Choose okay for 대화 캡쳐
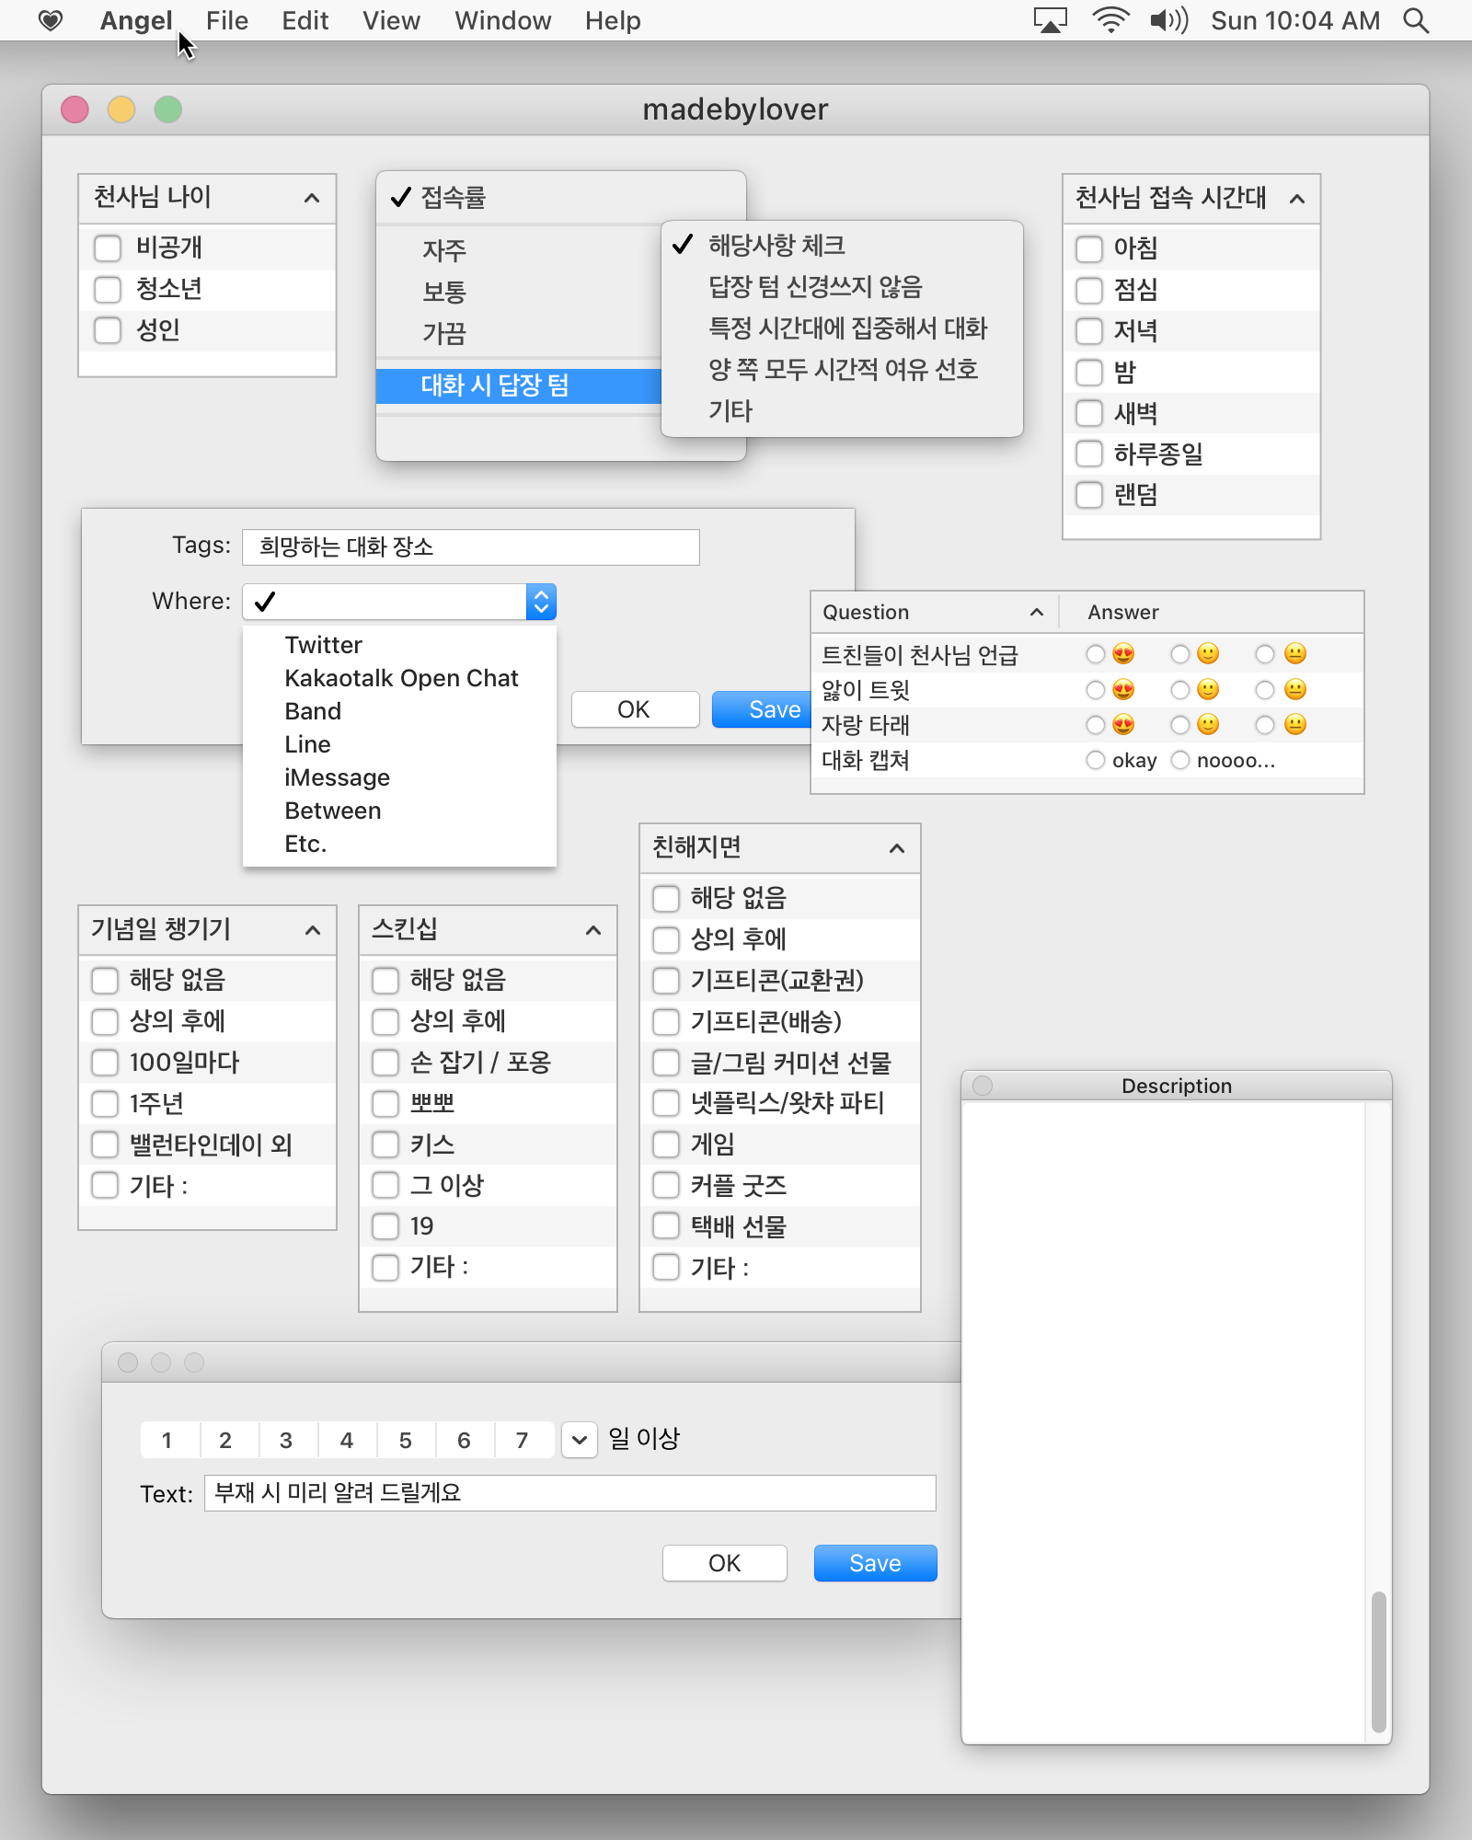 pos(1096,760)
